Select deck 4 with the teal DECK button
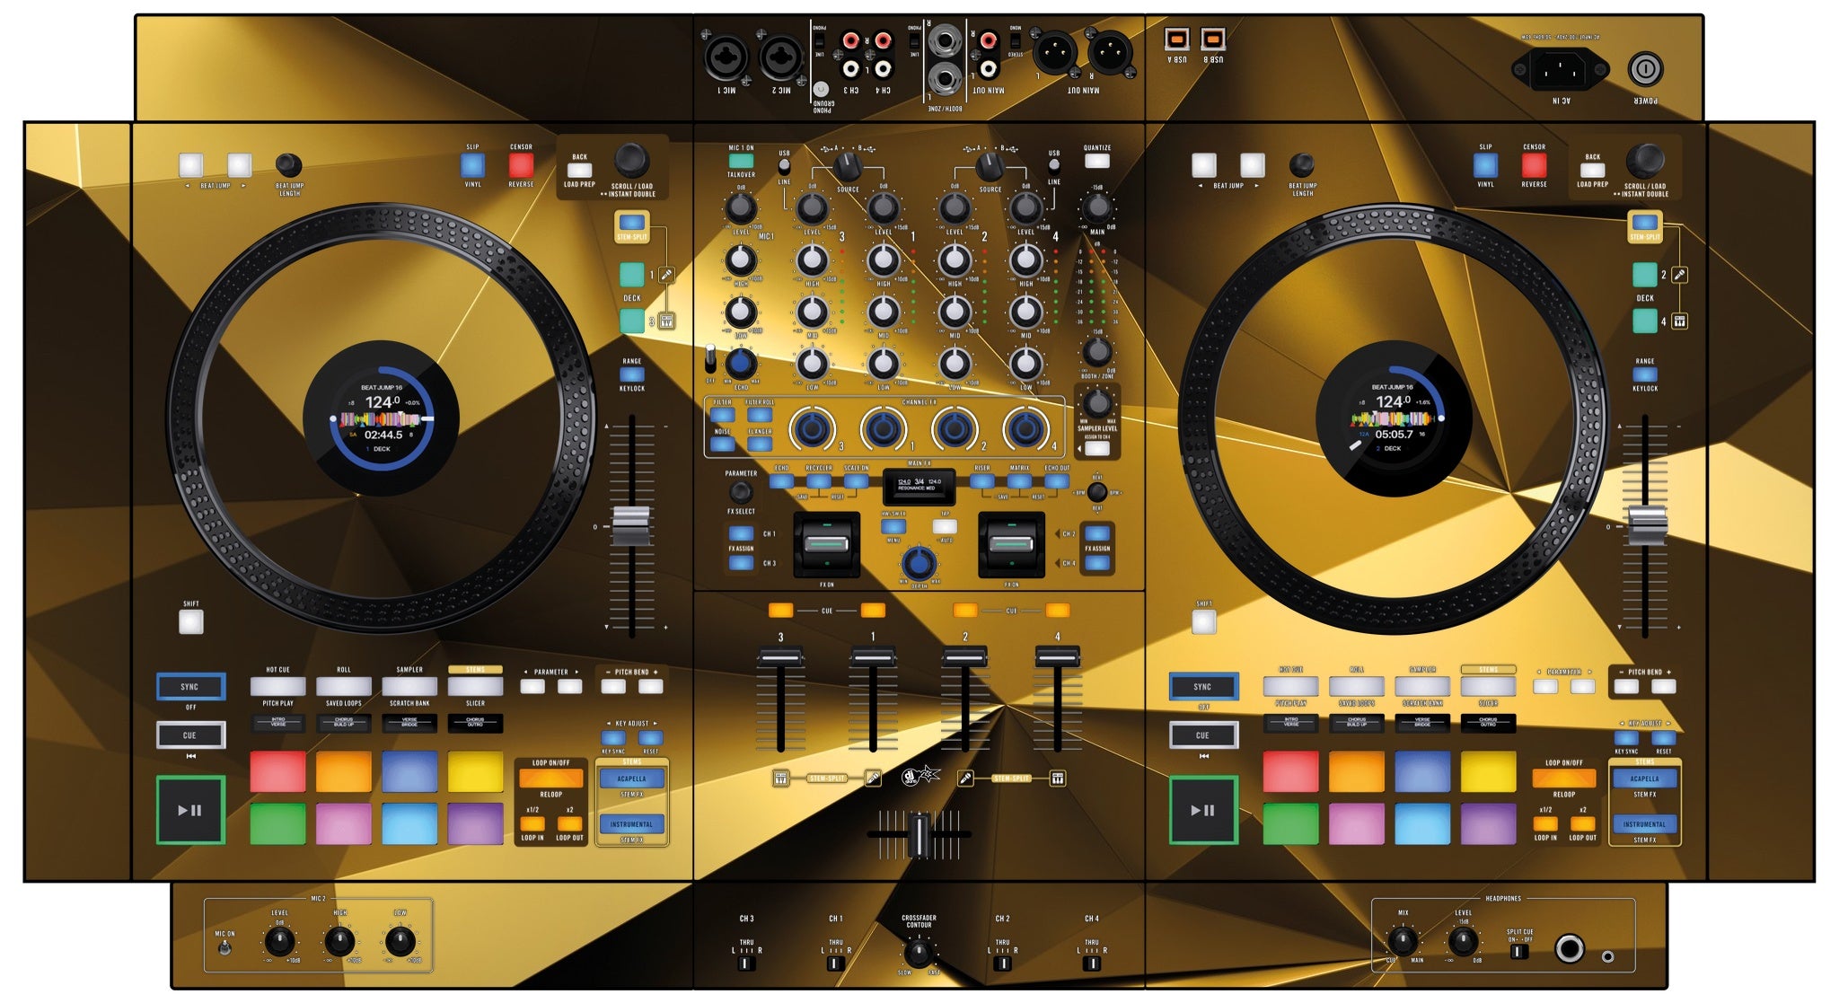 pos(1645,321)
